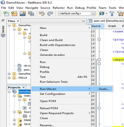Viewport: 124px width, 127px height.
Task: Click the New Project toolbar icon
Action: click(x=14, y=14)
